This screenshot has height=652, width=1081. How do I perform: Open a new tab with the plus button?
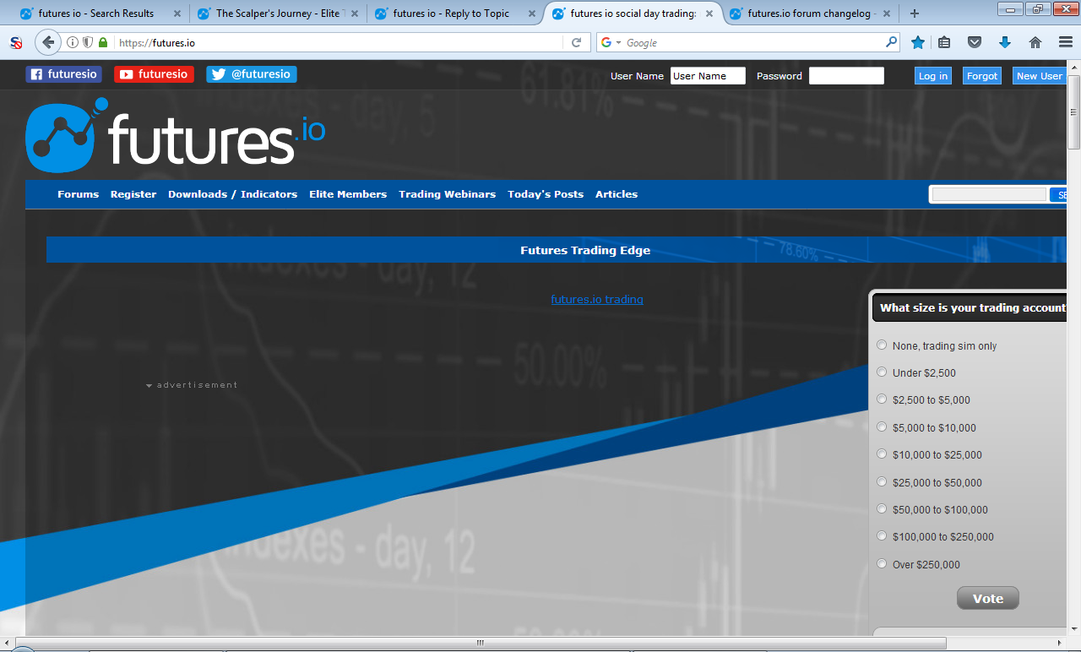[x=914, y=14]
